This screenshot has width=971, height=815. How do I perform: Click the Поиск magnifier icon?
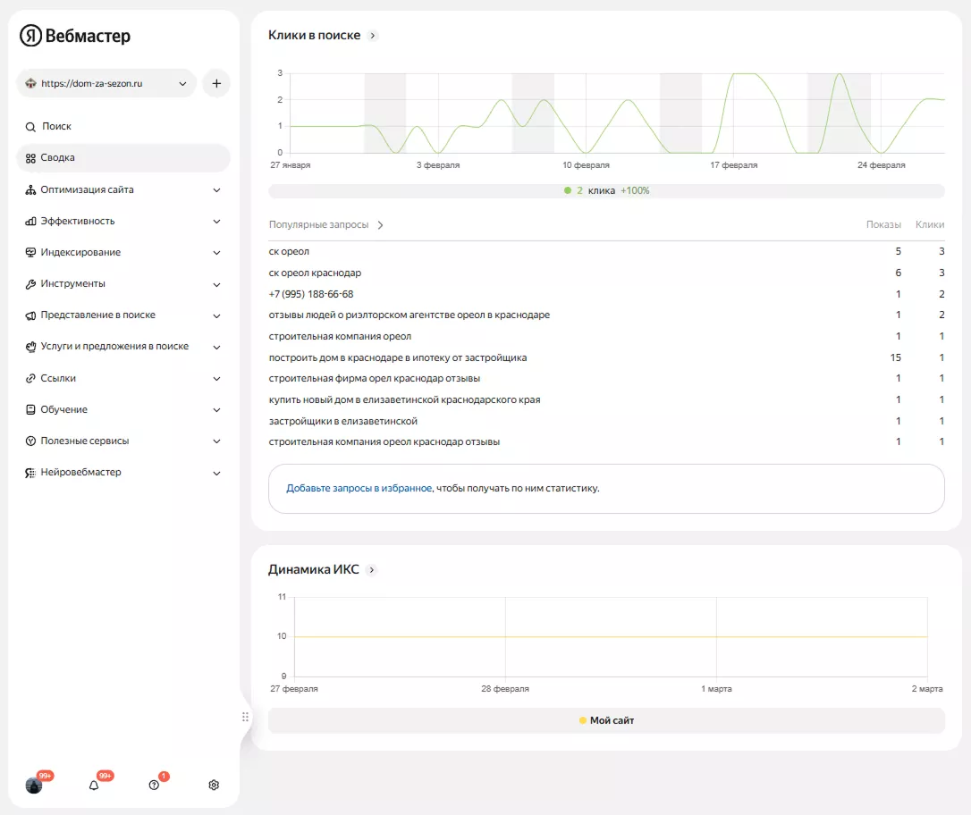[30, 127]
